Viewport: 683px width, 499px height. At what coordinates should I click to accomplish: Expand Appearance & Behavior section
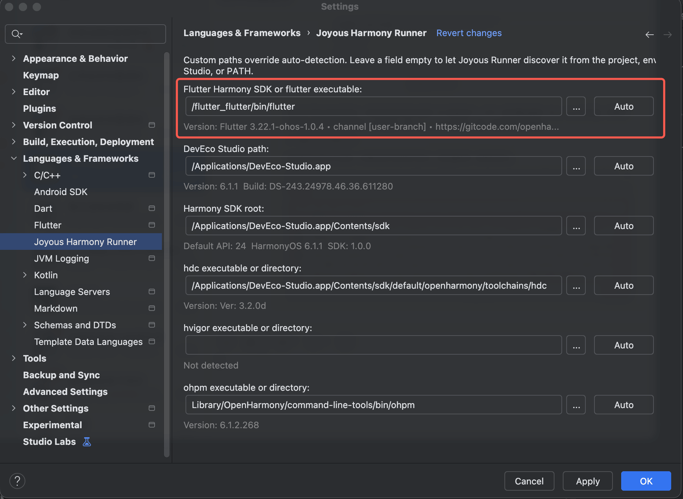point(14,58)
